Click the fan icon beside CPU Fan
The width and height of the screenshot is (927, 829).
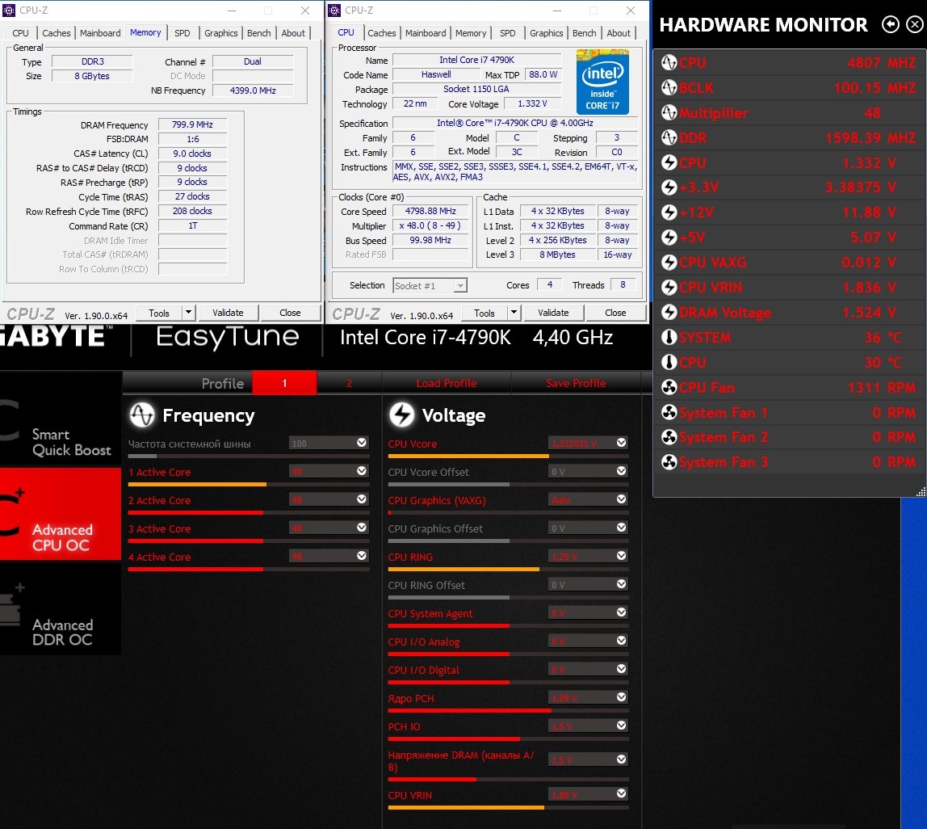pyautogui.click(x=669, y=388)
